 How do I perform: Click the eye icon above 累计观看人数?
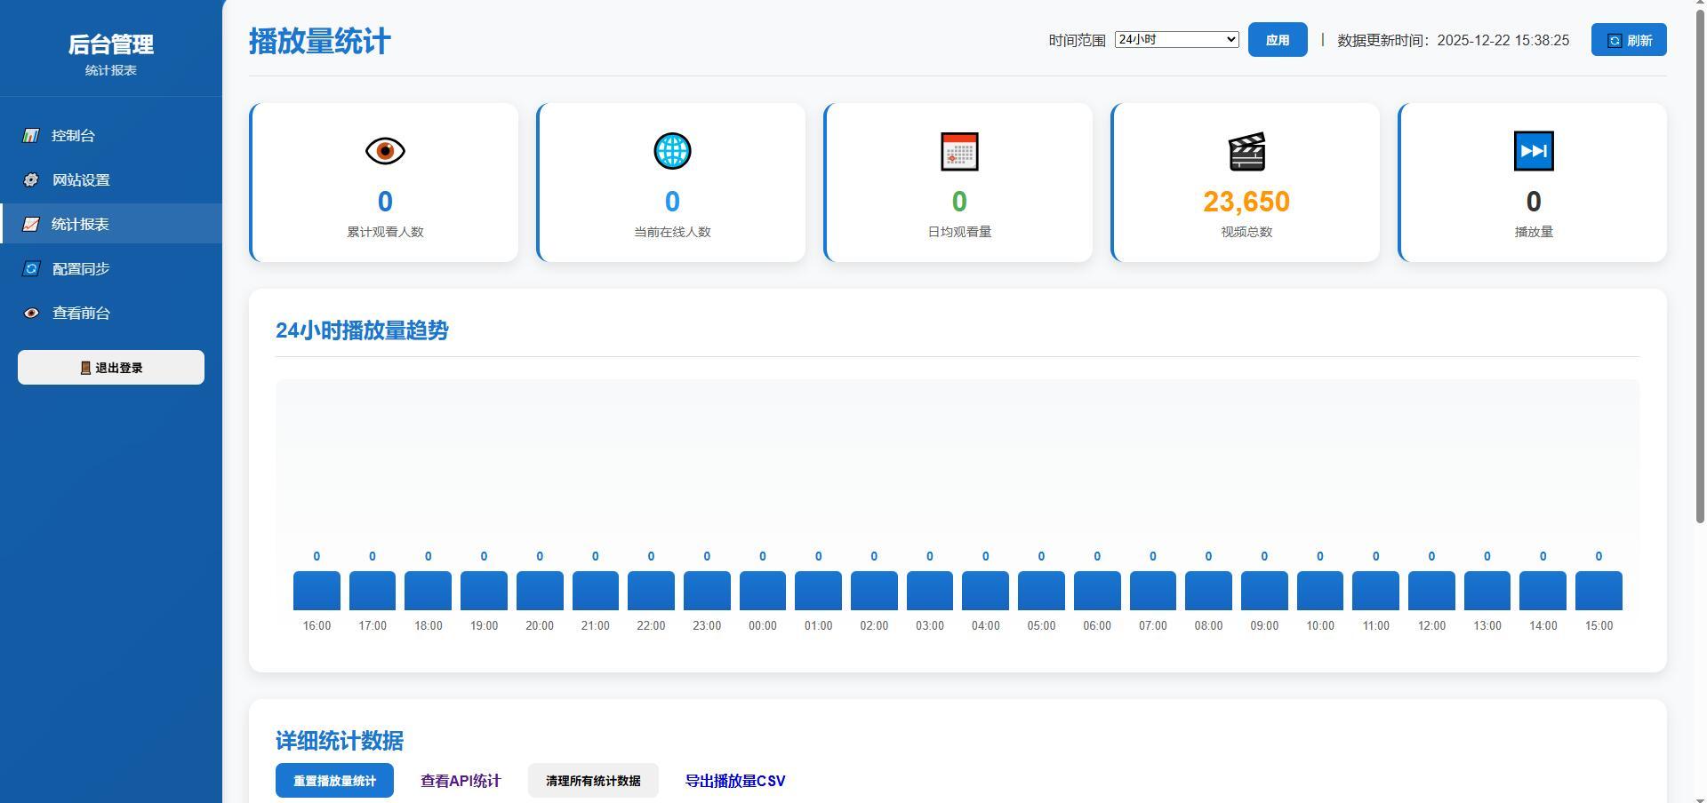[x=385, y=151]
